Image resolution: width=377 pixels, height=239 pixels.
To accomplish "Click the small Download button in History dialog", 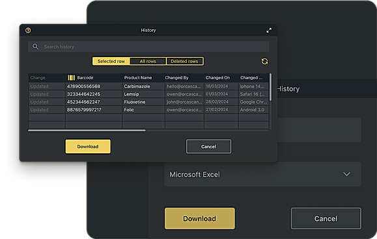I will (x=88, y=147).
